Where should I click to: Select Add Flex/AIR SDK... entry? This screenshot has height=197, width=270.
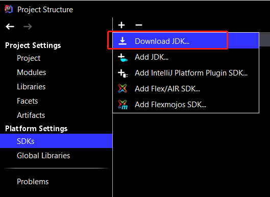point(186,89)
